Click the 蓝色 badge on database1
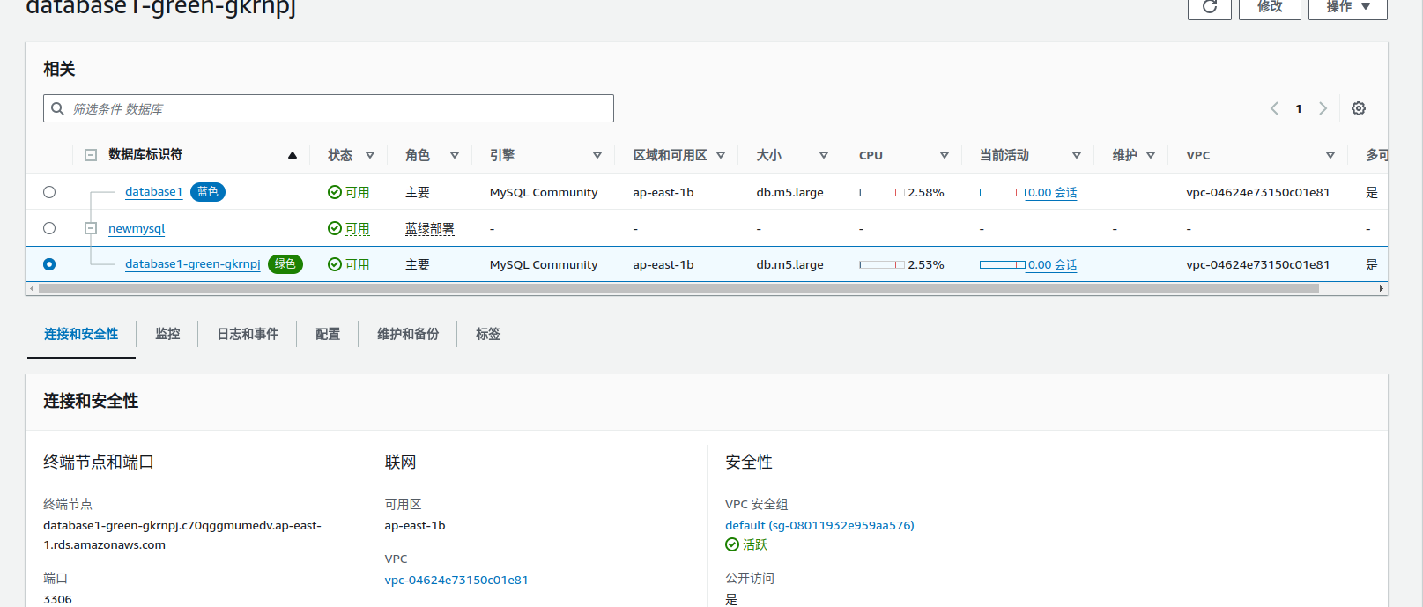Screen dimensions: 1423x607 (x=208, y=191)
